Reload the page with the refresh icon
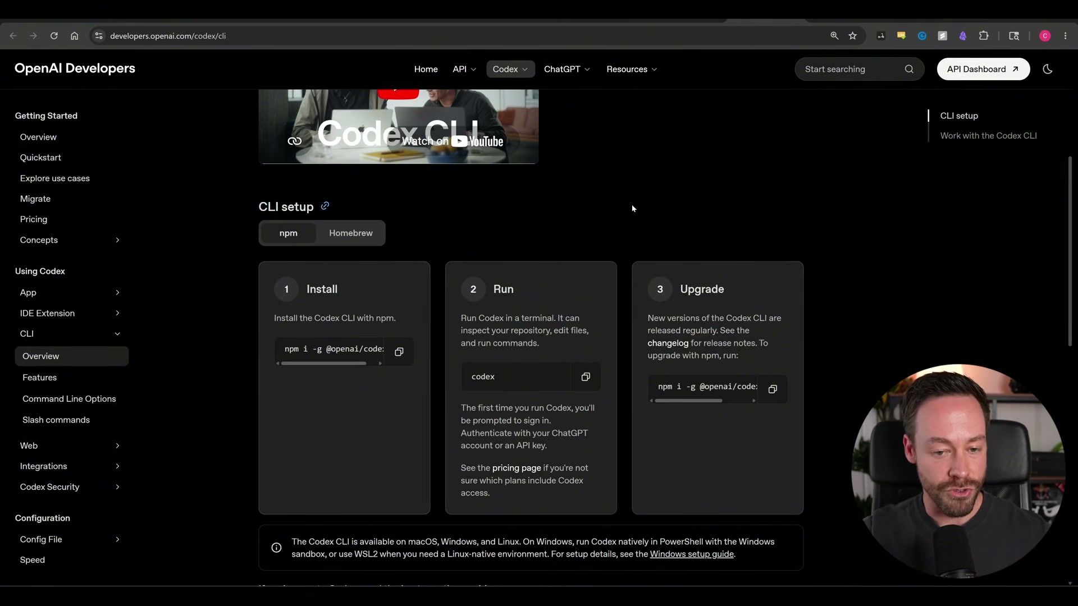Viewport: 1078px width, 606px height. click(x=54, y=36)
